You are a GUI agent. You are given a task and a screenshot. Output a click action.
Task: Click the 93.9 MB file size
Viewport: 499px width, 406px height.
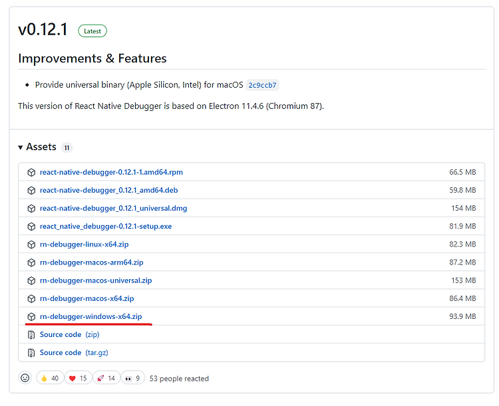click(x=462, y=317)
